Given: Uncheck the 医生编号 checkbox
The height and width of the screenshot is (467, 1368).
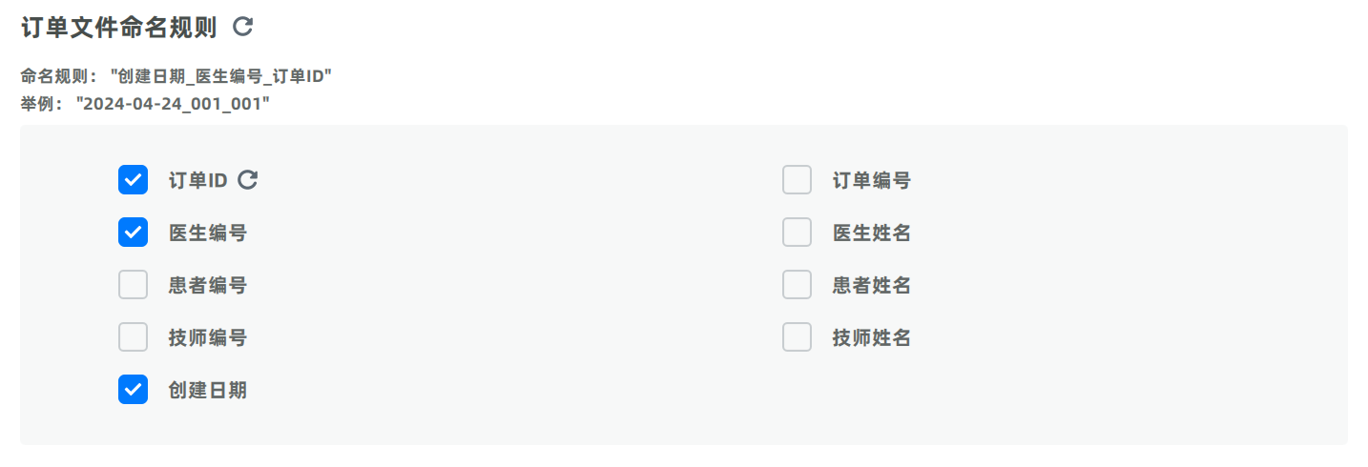Looking at the screenshot, I should tap(133, 232).
